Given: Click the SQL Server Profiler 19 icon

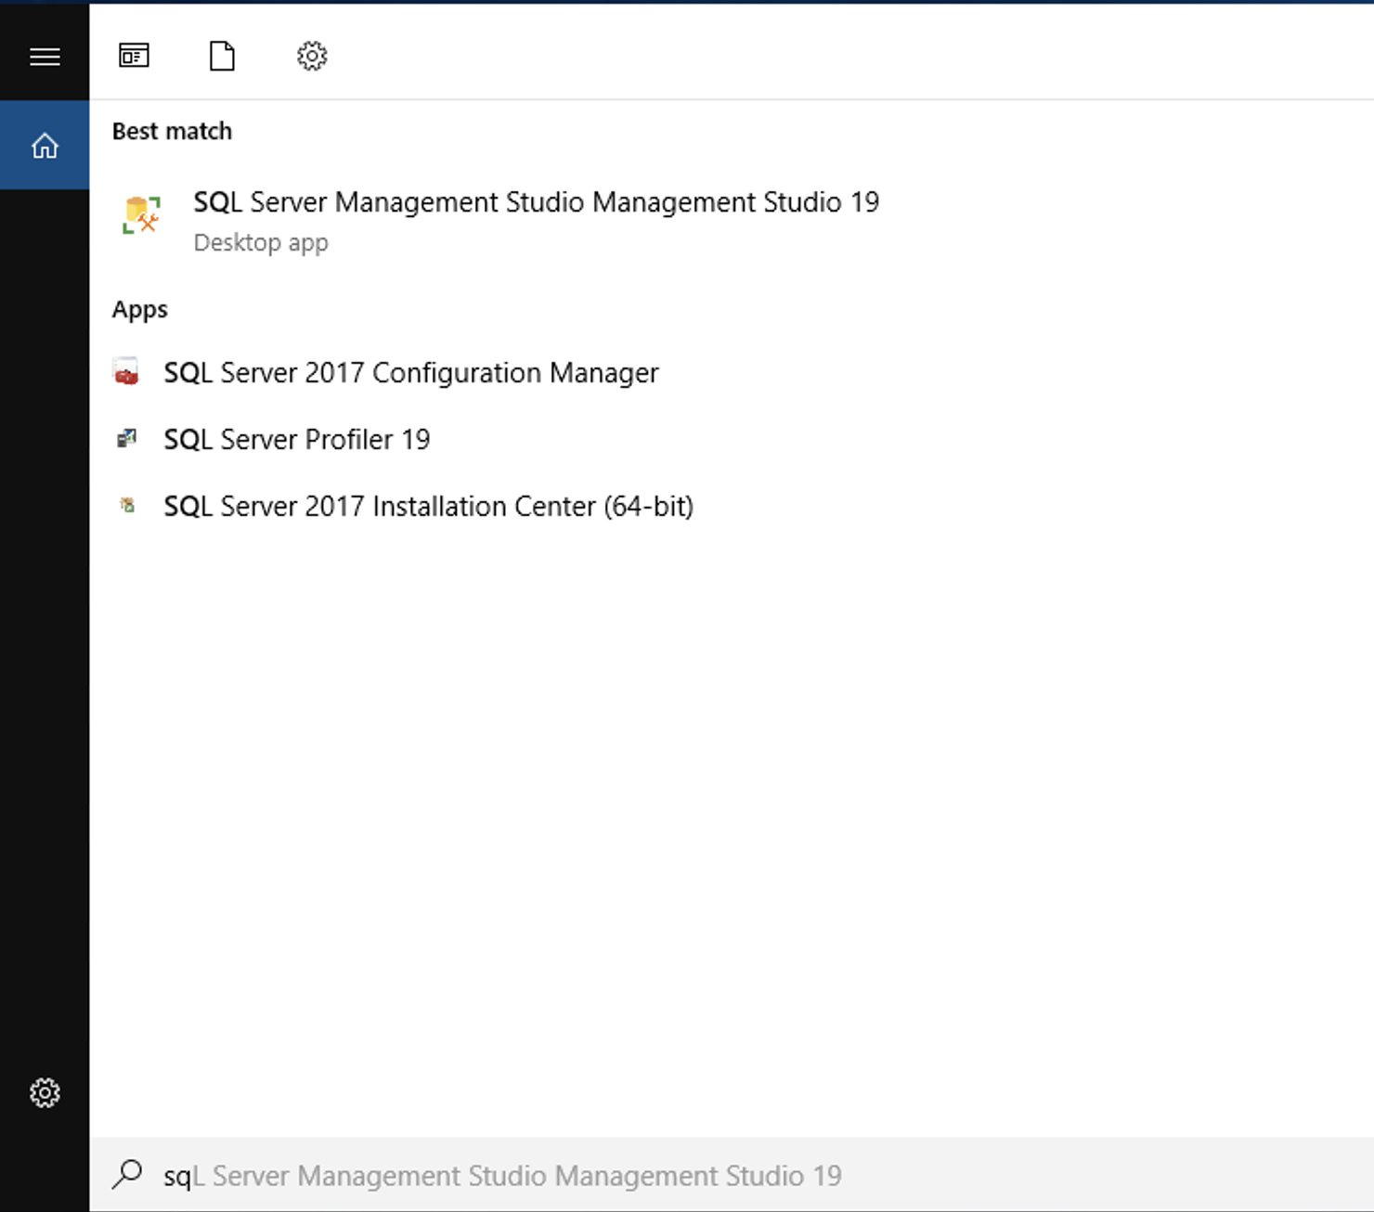Looking at the screenshot, I should click(x=126, y=439).
